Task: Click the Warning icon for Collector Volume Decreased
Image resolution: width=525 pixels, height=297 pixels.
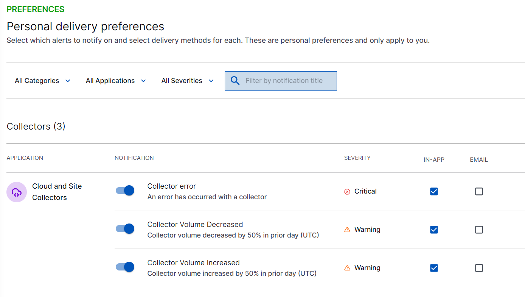Action: [347, 229]
